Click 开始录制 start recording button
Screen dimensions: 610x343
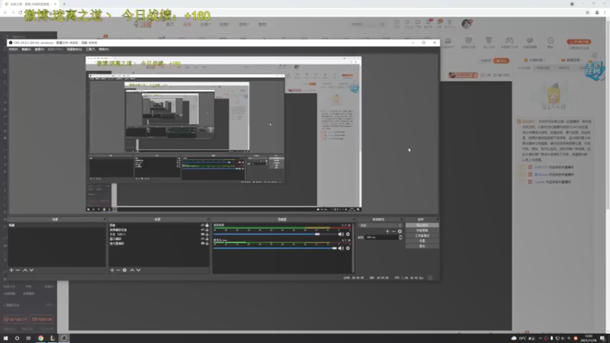[422, 230]
